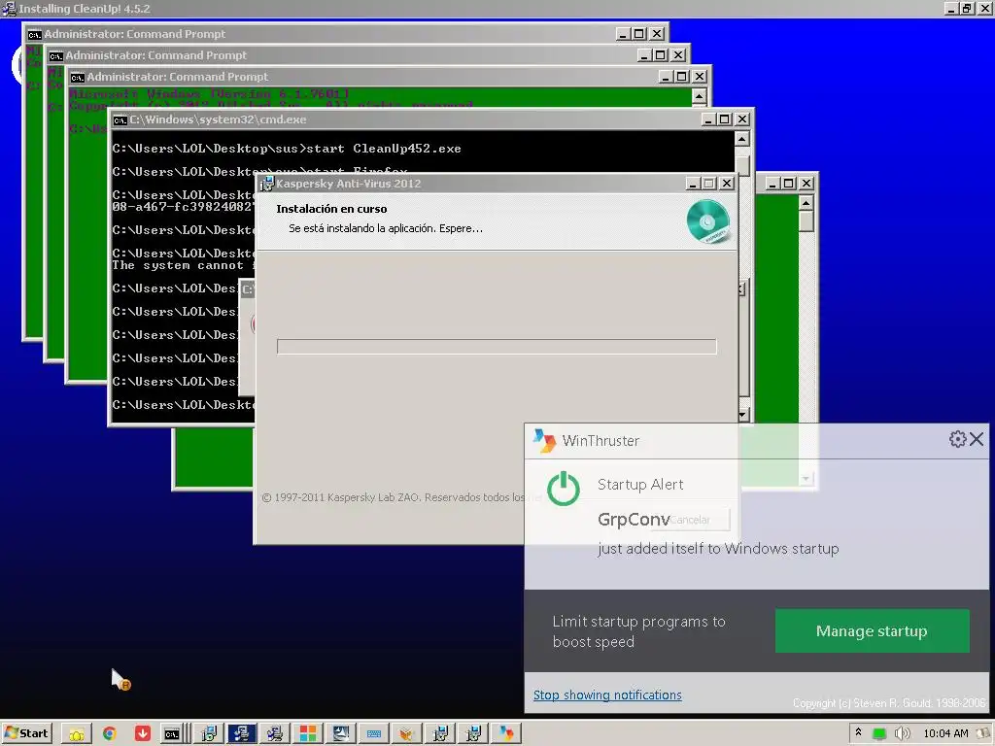Click the cmd.exe scrollbar down arrow

(x=742, y=415)
